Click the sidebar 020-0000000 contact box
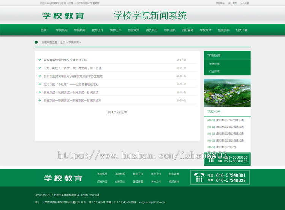Screen dimensions: 285x210 click(227, 159)
